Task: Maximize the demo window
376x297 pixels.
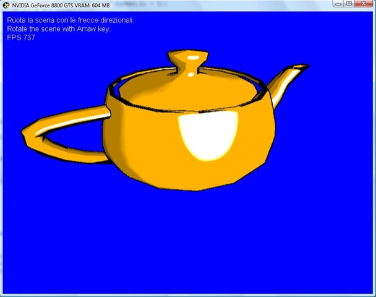Action: point(349,4)
